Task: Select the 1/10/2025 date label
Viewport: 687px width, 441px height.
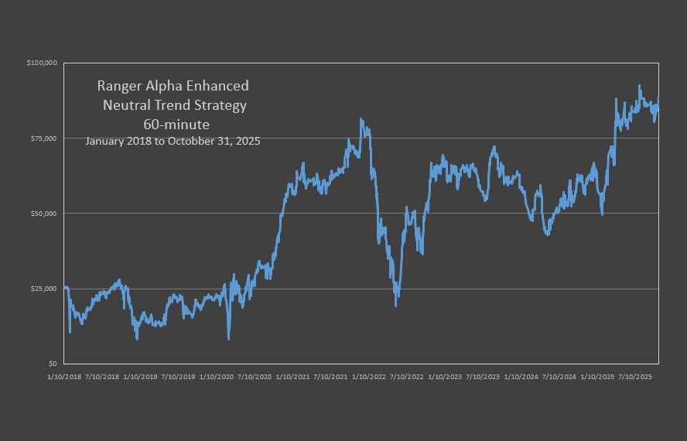Action: click(x=596, y=378)
